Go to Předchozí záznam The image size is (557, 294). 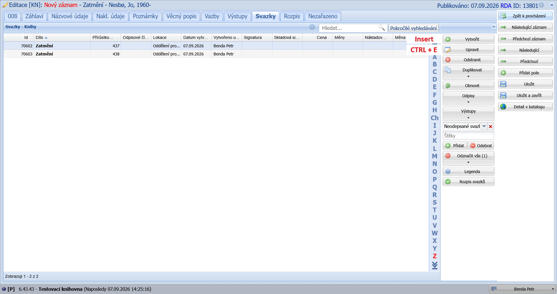525,39
